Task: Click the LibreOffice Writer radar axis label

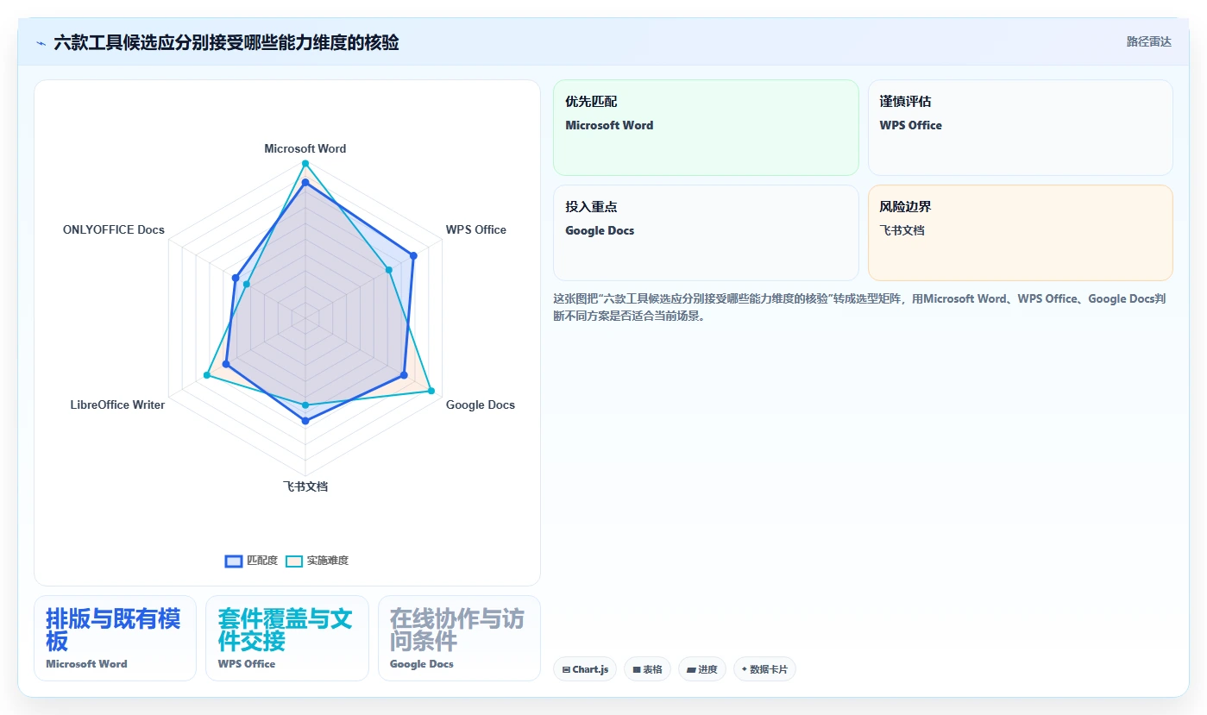Action: click(117, 405)
